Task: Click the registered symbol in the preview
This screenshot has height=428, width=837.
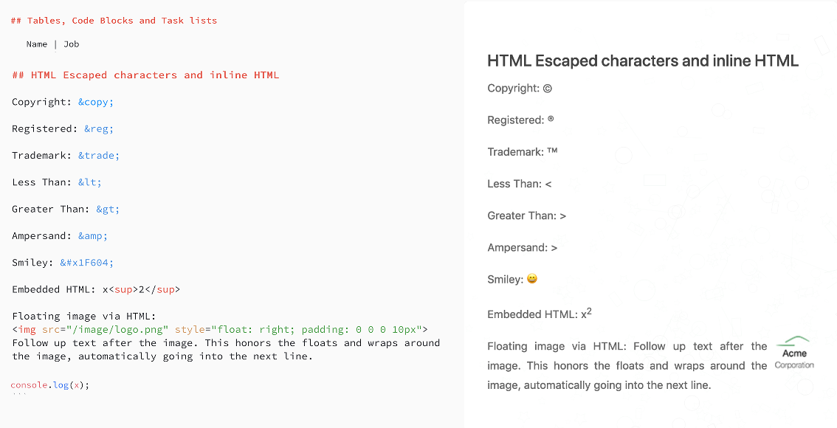Action: pyautogui.click(x=551, y=120)
